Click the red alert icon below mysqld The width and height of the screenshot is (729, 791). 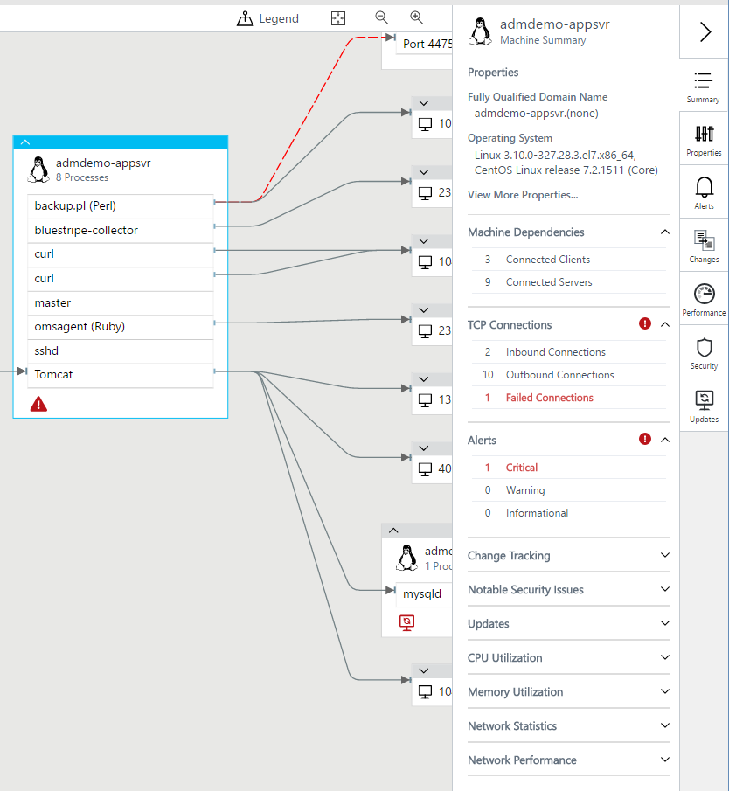coord(406,622)
